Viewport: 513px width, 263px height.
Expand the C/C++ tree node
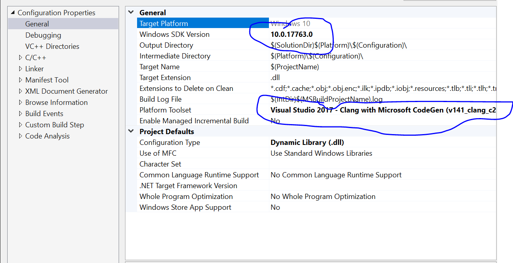point(21,58)
